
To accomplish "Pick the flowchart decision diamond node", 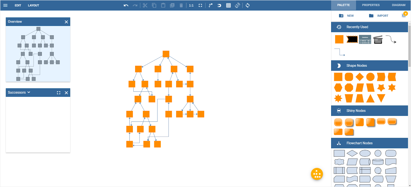I will pos(352,153).
